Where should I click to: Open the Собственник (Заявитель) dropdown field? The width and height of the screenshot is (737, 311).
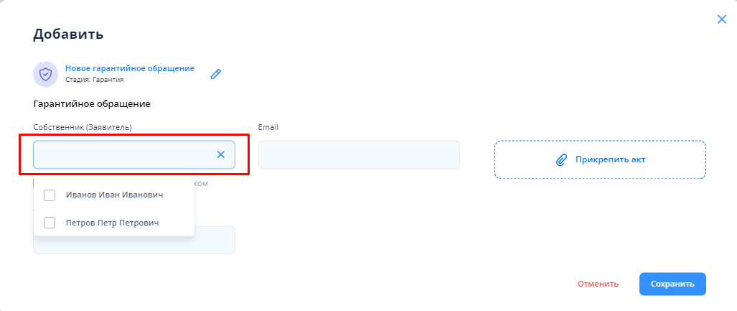[x=122, y=154]
